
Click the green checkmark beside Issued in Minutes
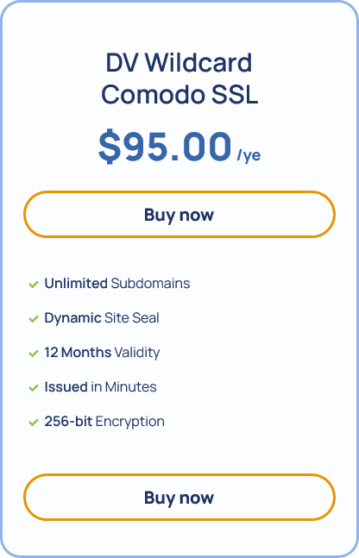click(x=34, y=388)
